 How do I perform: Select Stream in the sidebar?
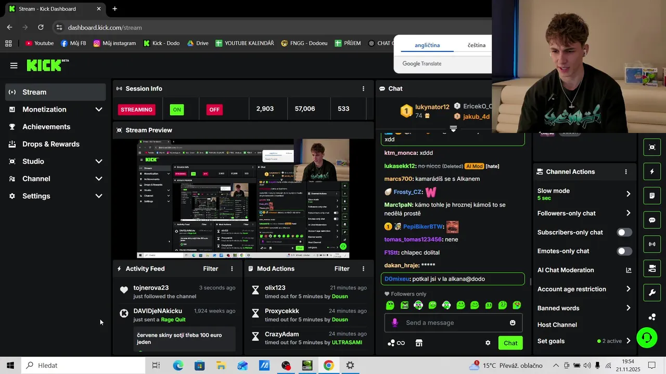point(56,92)
